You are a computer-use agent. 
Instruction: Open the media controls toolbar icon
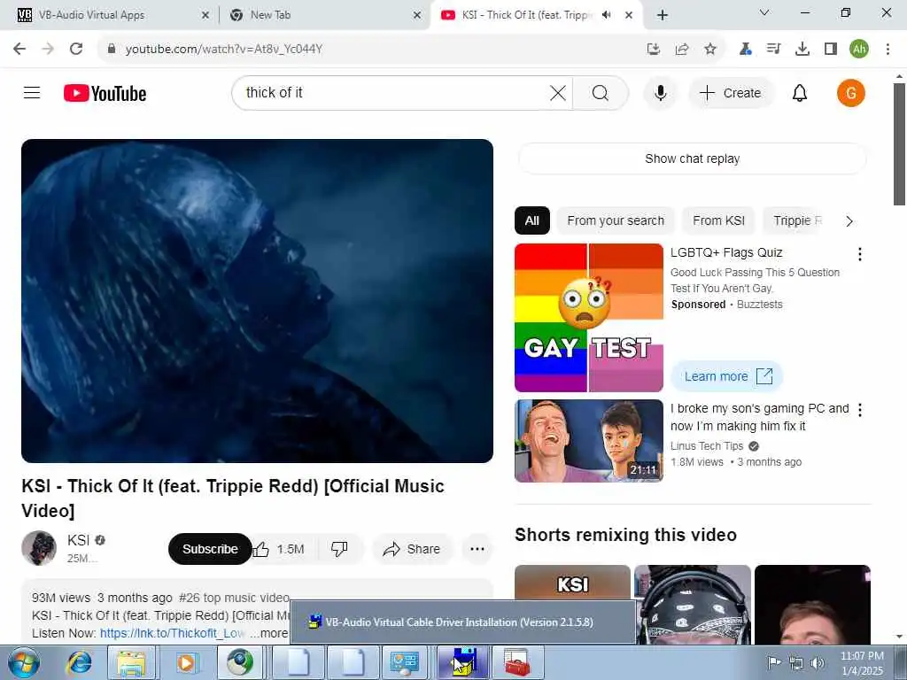pos(773,49)
